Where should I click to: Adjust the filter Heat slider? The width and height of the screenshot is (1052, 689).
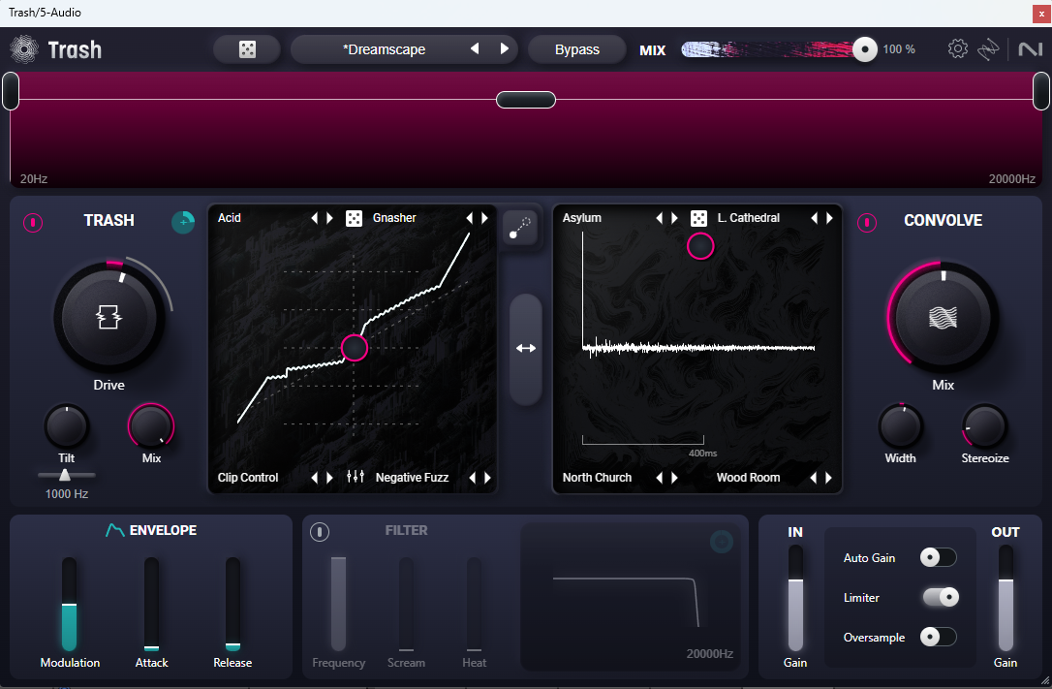tap(474, 604)
